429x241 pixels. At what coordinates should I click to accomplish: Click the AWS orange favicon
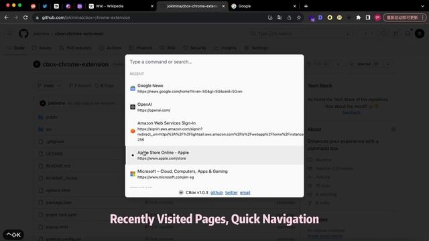point(133,131)
